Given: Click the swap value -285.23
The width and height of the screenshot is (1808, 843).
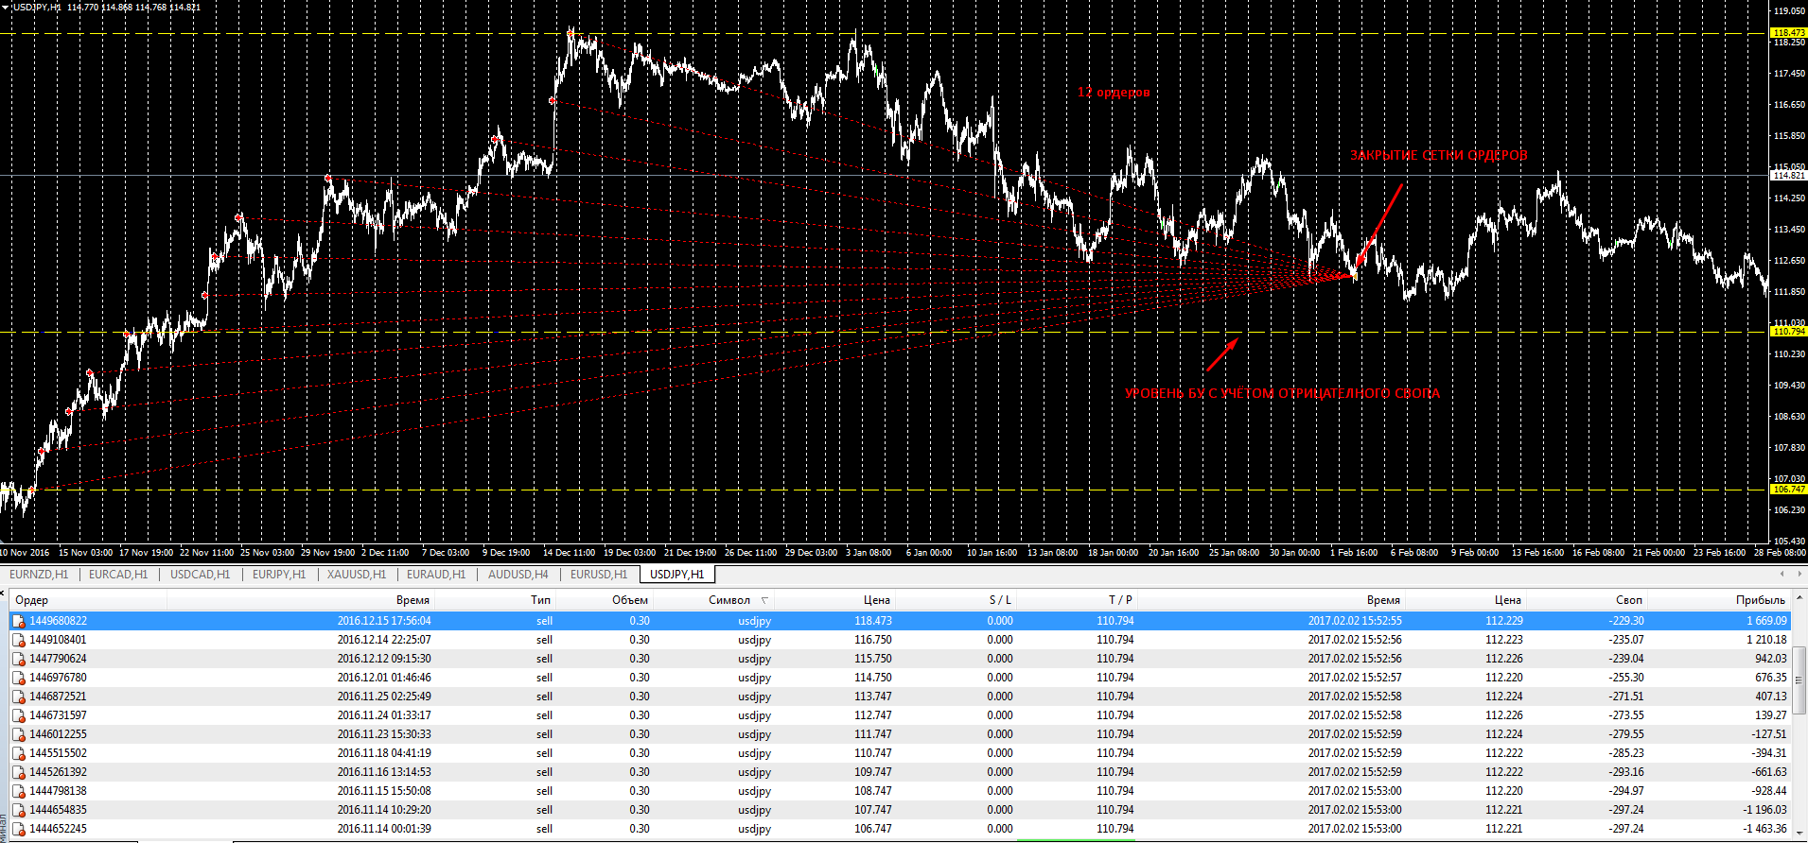Looking at the screenshot, I should coord(1626,753).
